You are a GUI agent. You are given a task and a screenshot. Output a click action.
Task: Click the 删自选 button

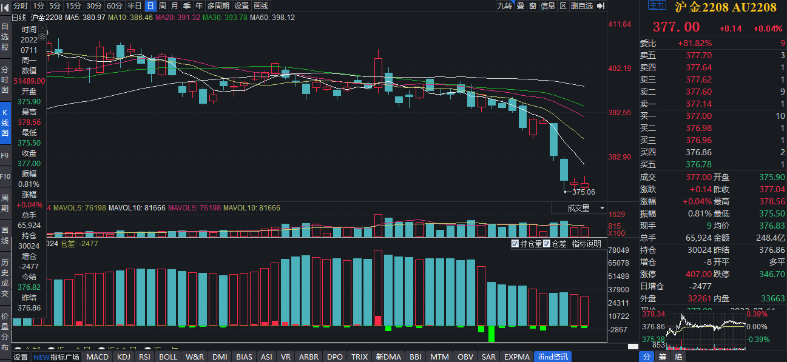click(581, 6)
